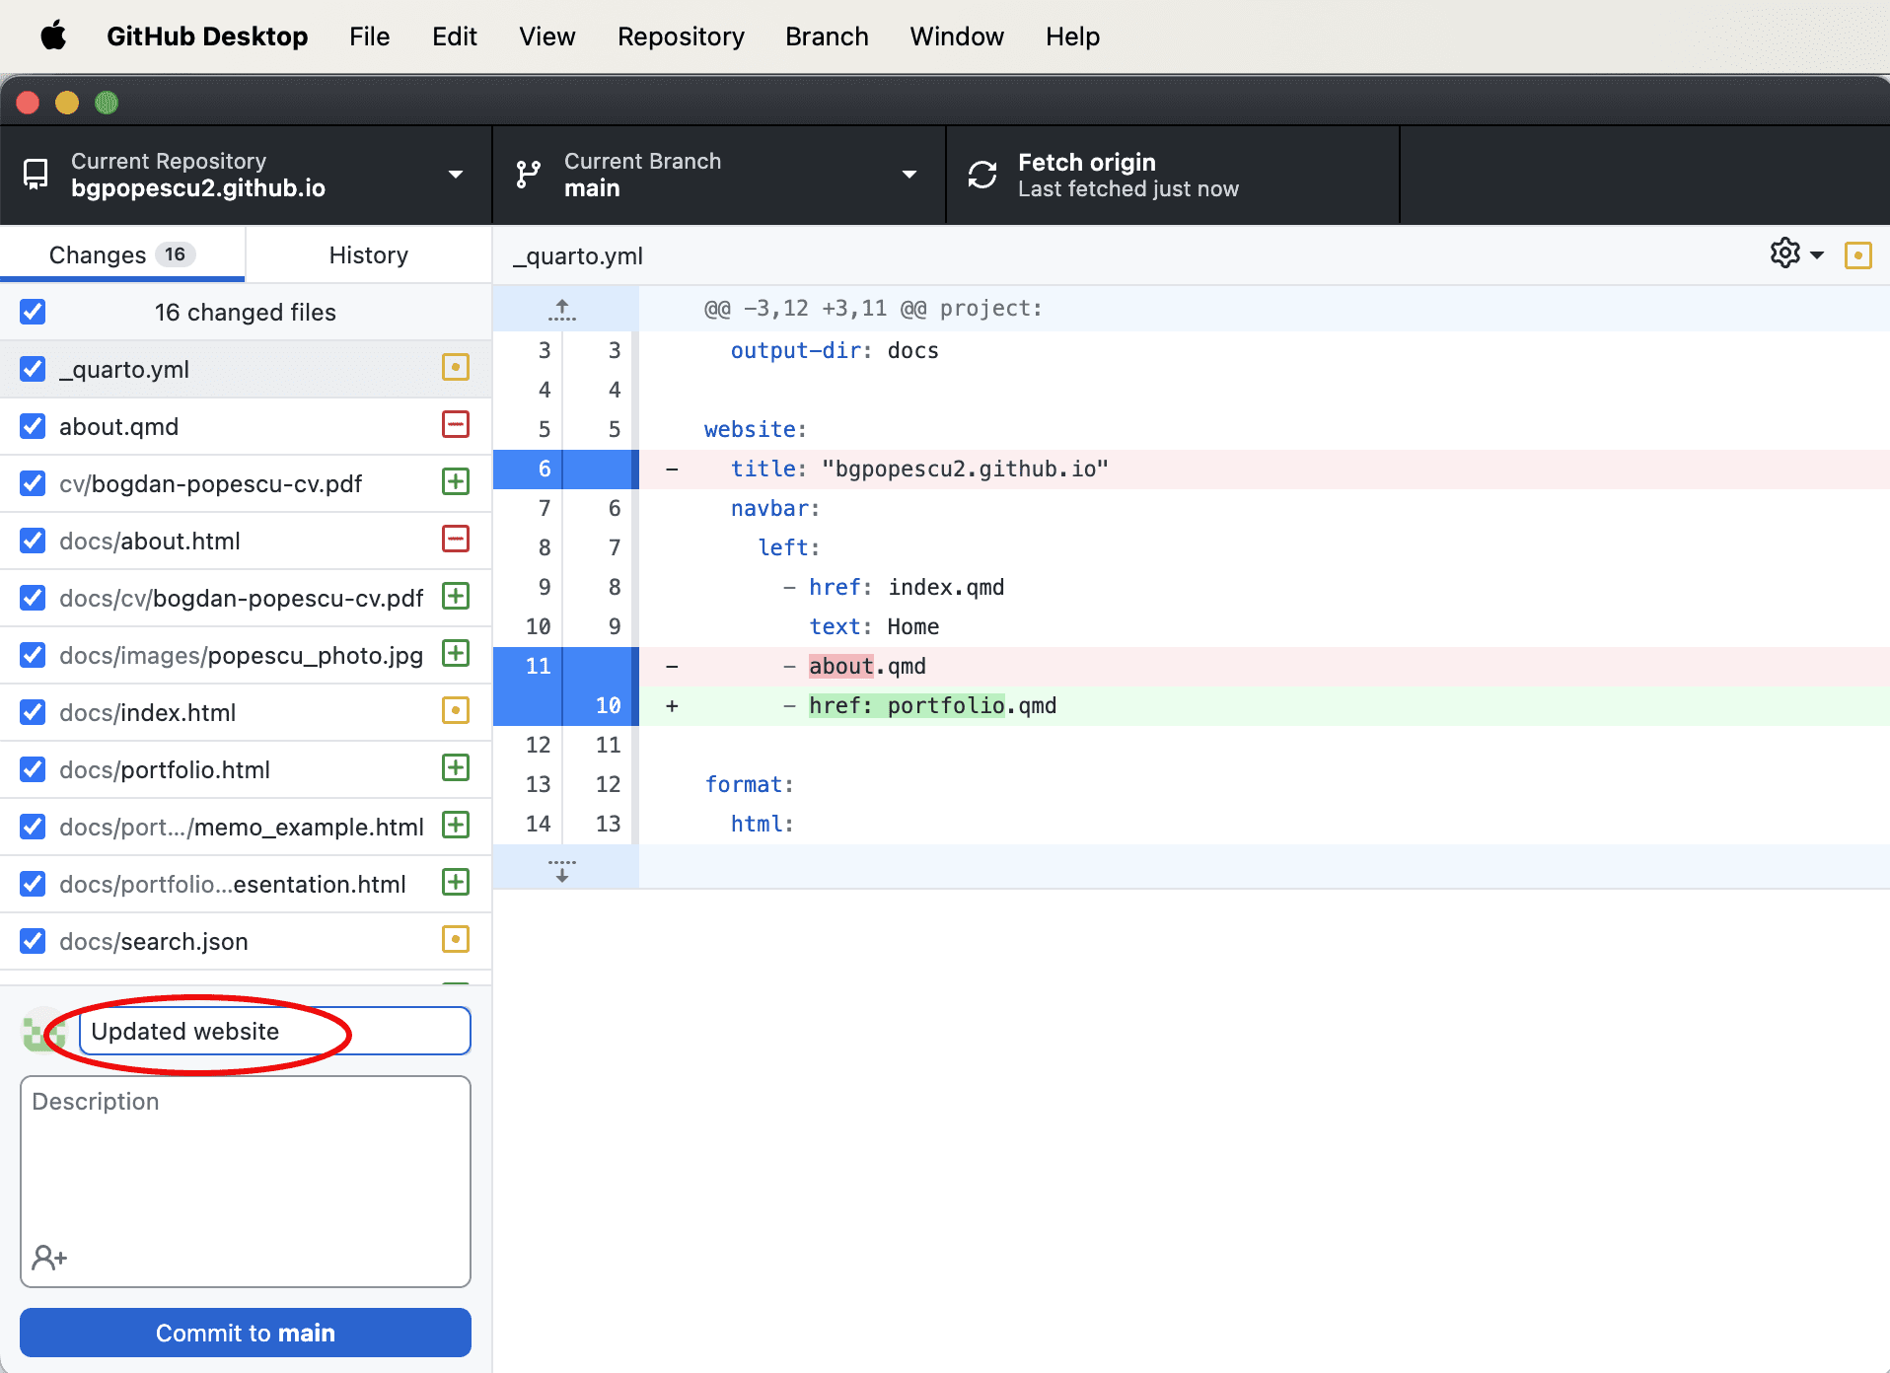Click the Fetch origin sync icon
Image resolution: width=1890 pixels, height=1373 pixels.
point(981,175)
